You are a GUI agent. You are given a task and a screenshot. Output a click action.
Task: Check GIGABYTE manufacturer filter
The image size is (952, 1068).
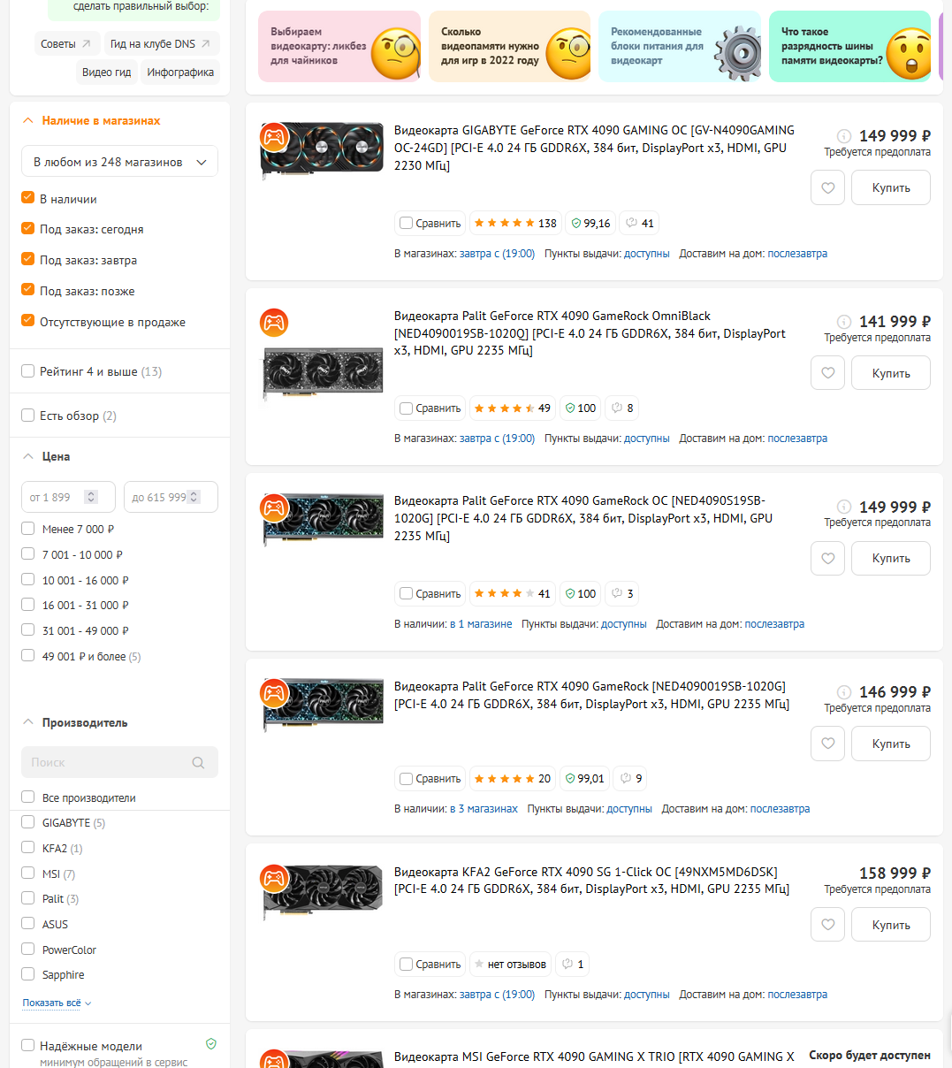tap(27, 822)
